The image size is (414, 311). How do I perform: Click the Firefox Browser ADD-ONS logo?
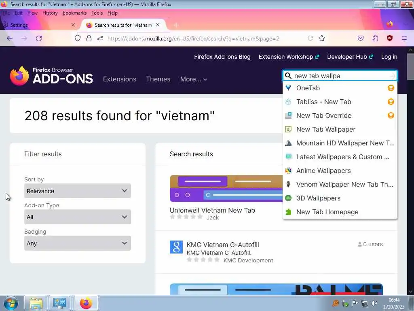click(51, 76)
